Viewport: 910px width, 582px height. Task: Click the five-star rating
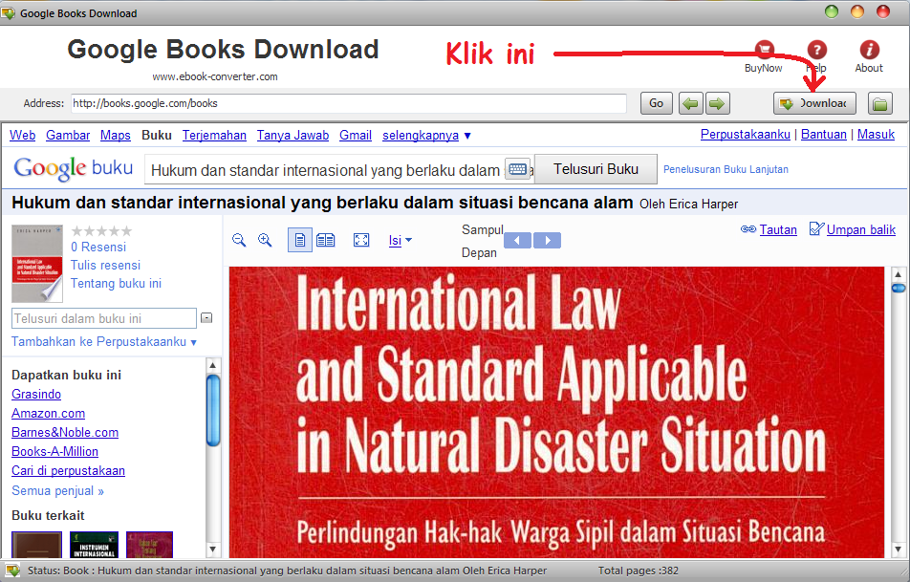pyautogui.click(x=101, y=231)
